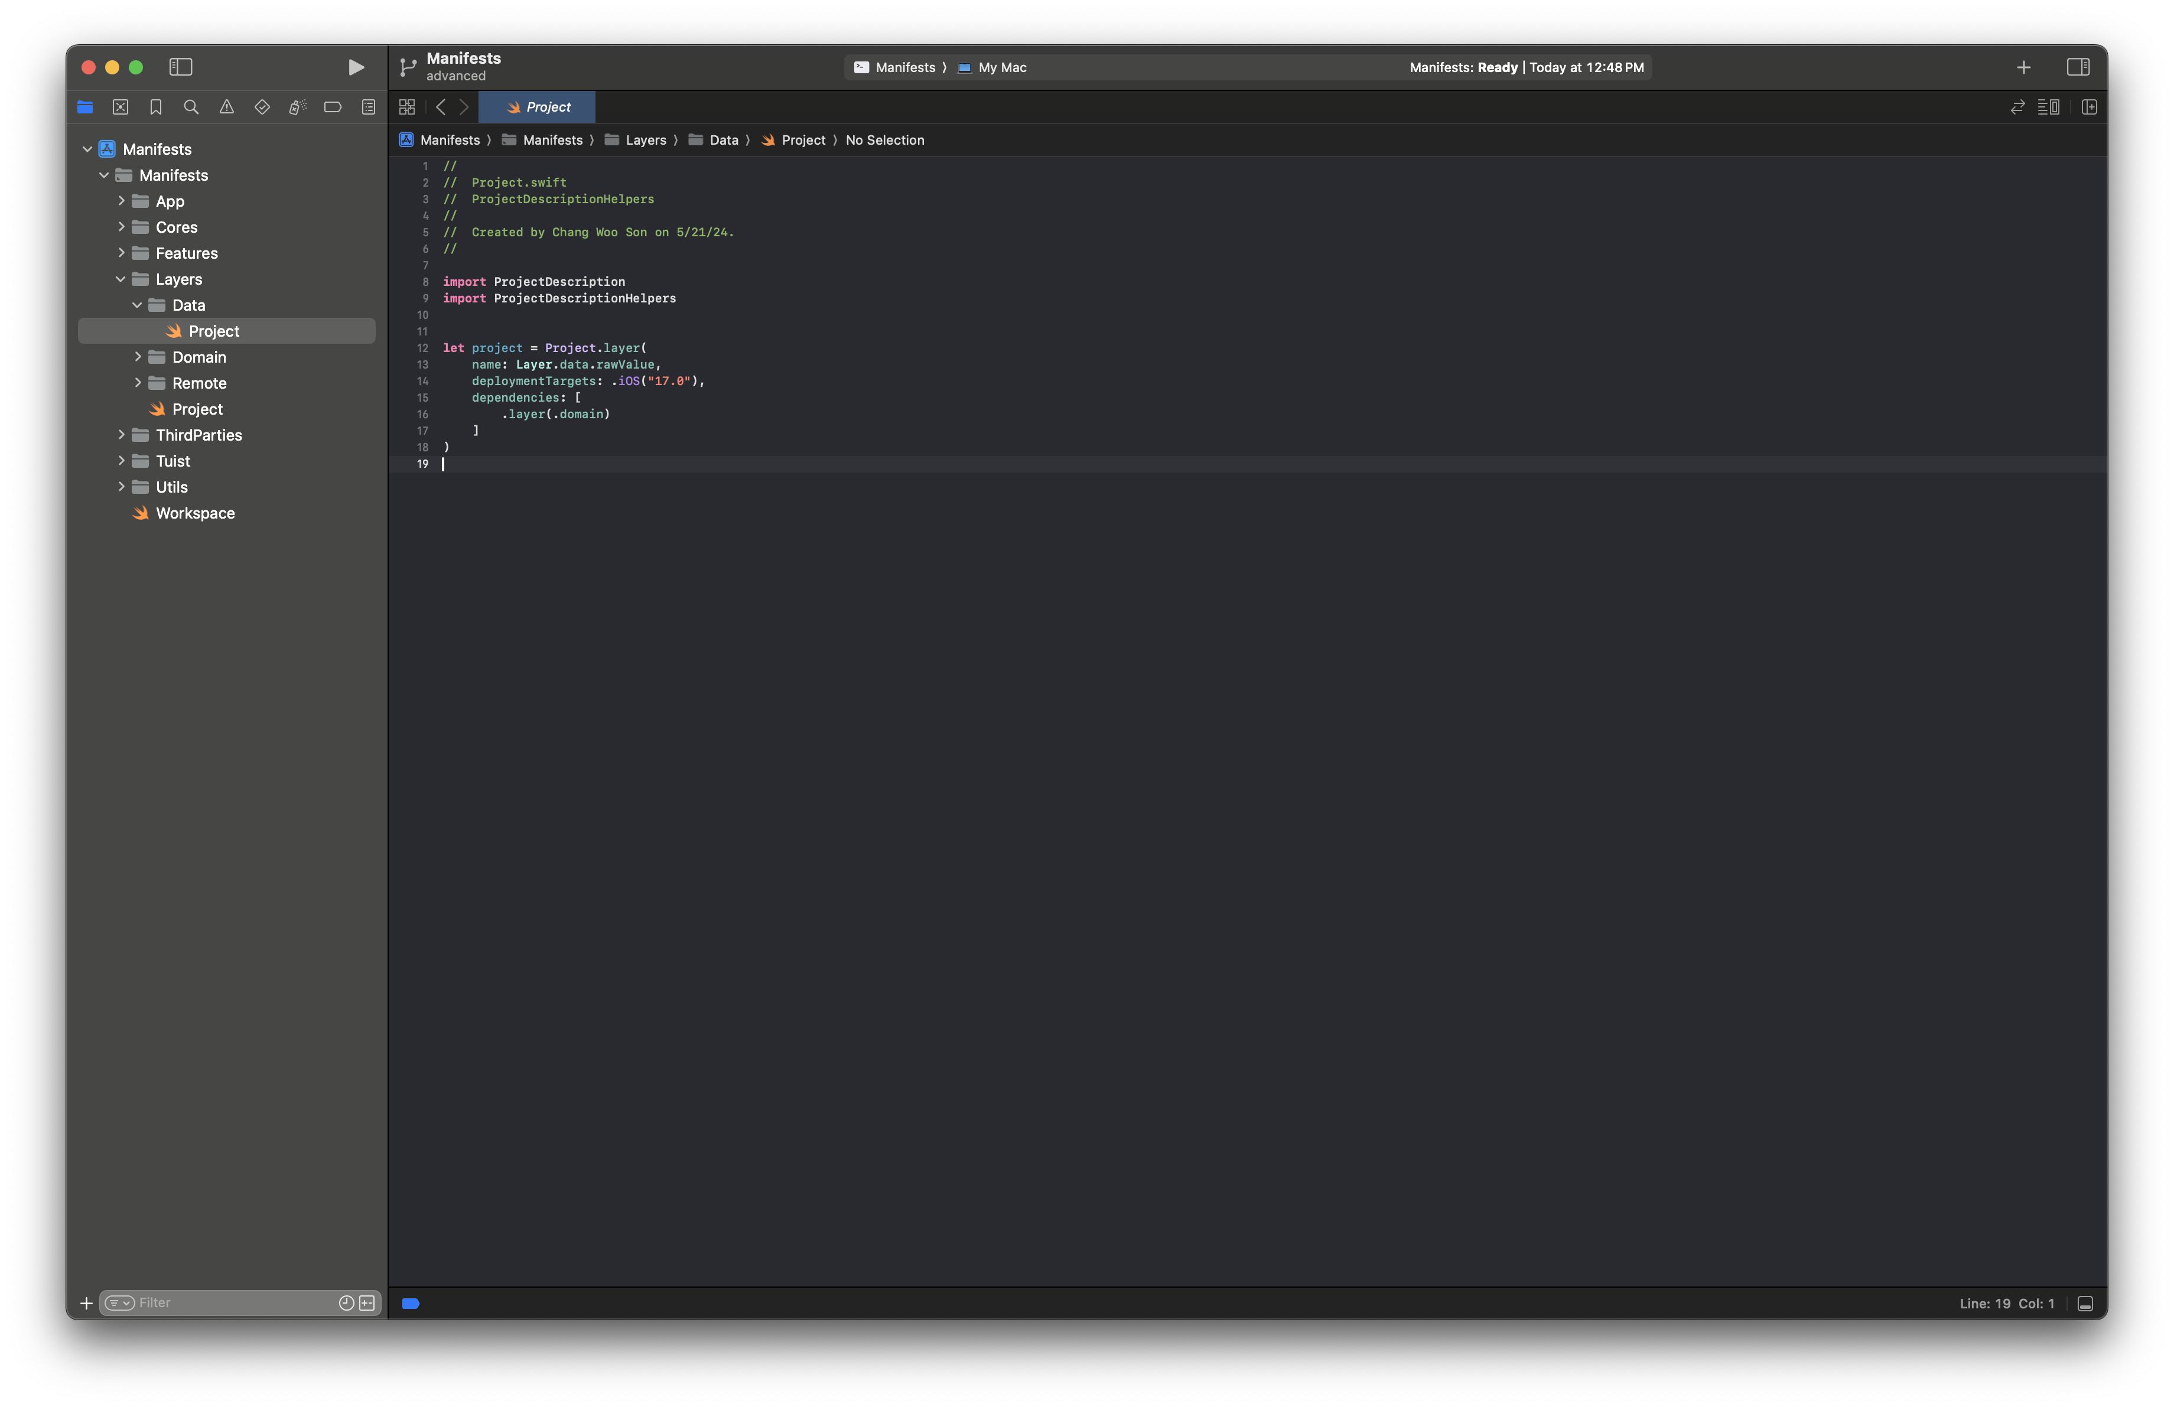Collapse the Manifests folder group

tap(104, 174)
